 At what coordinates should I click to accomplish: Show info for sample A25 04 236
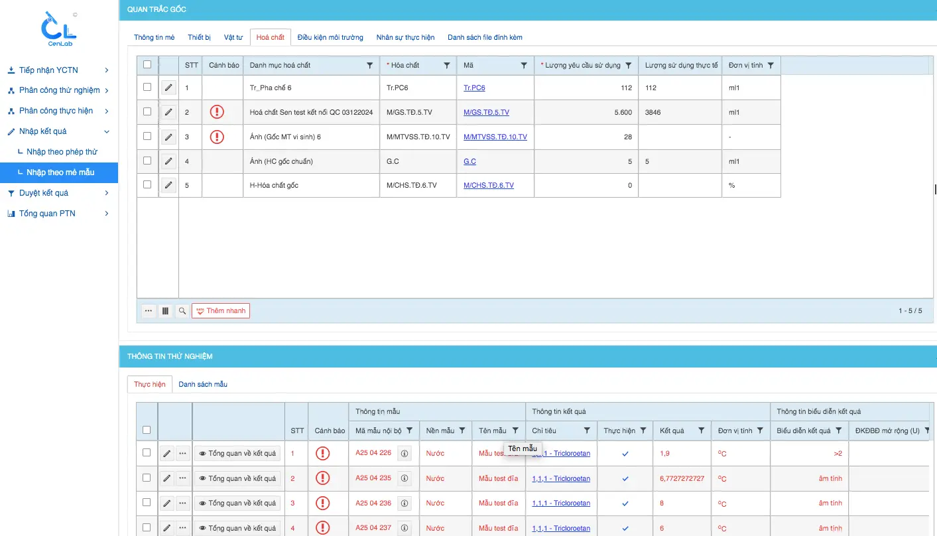pyautogui.click(x=405, y=503)
